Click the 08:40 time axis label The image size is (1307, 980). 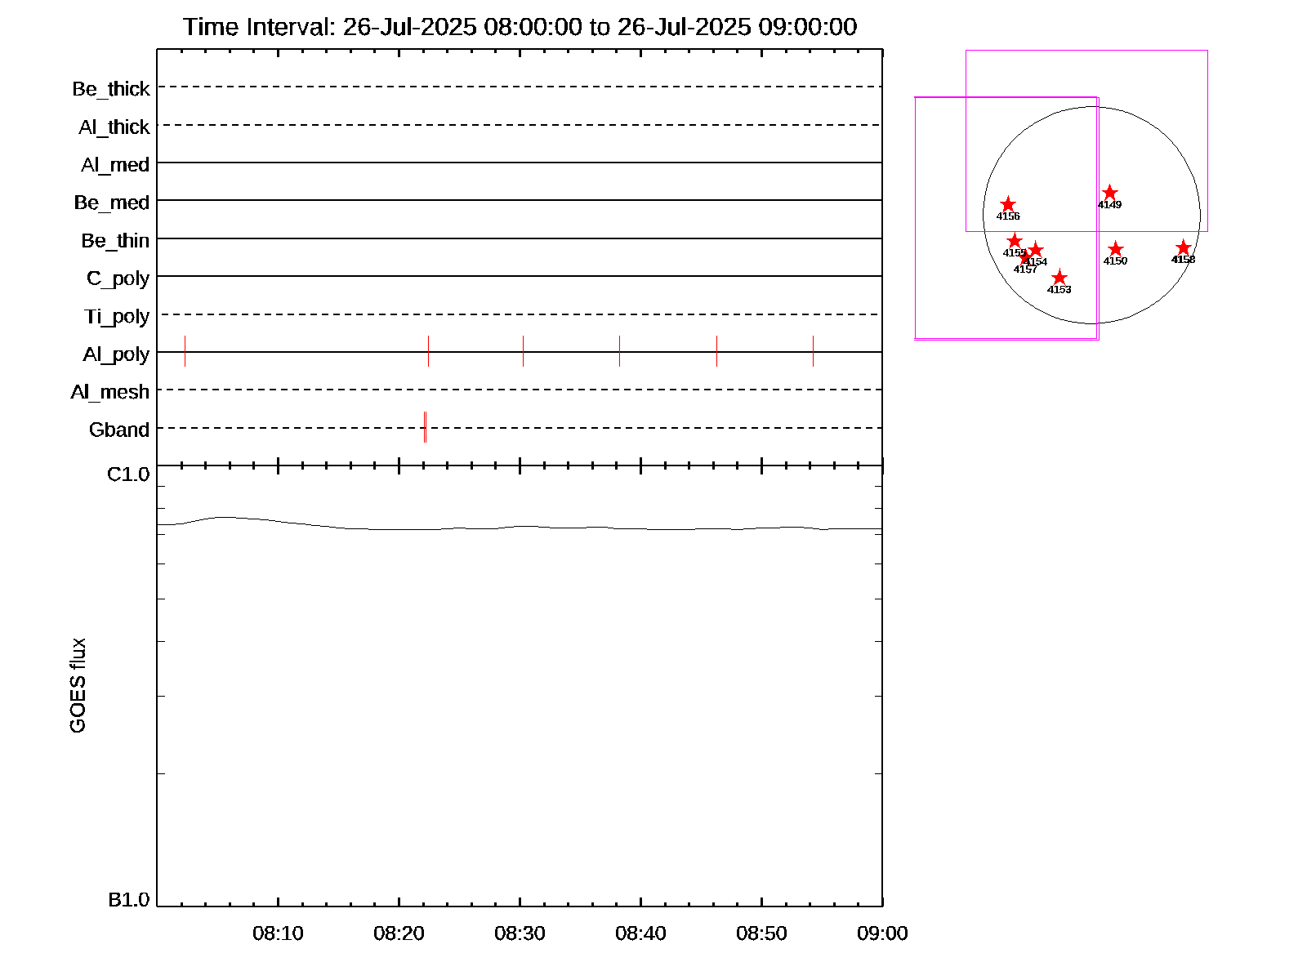coord(640,933)
